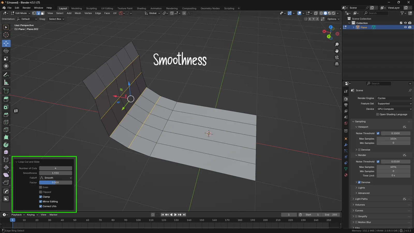The image size is (414, 233).
Task: Open the Falloff Smooth dropdown
Action: [x=56, y=178]
